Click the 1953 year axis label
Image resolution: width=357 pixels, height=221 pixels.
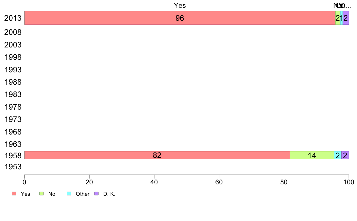tap(13, 167)
